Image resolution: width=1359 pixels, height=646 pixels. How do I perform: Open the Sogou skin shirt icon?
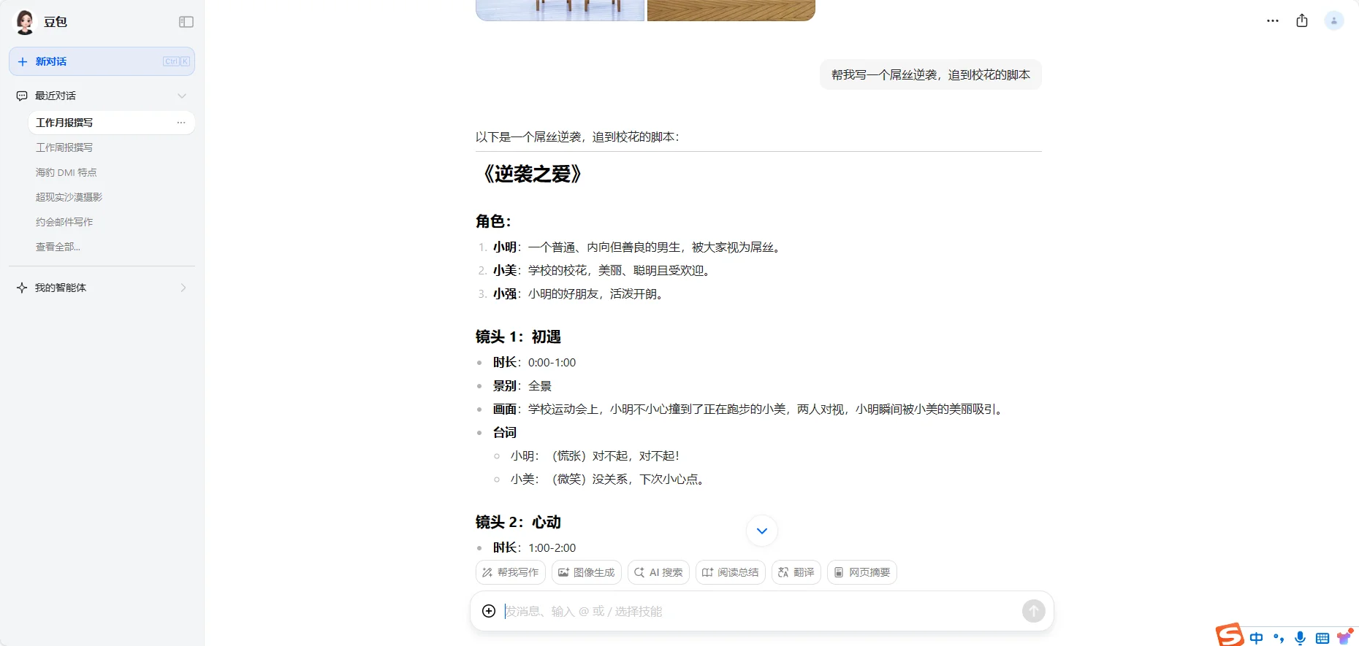[1344, 637]
